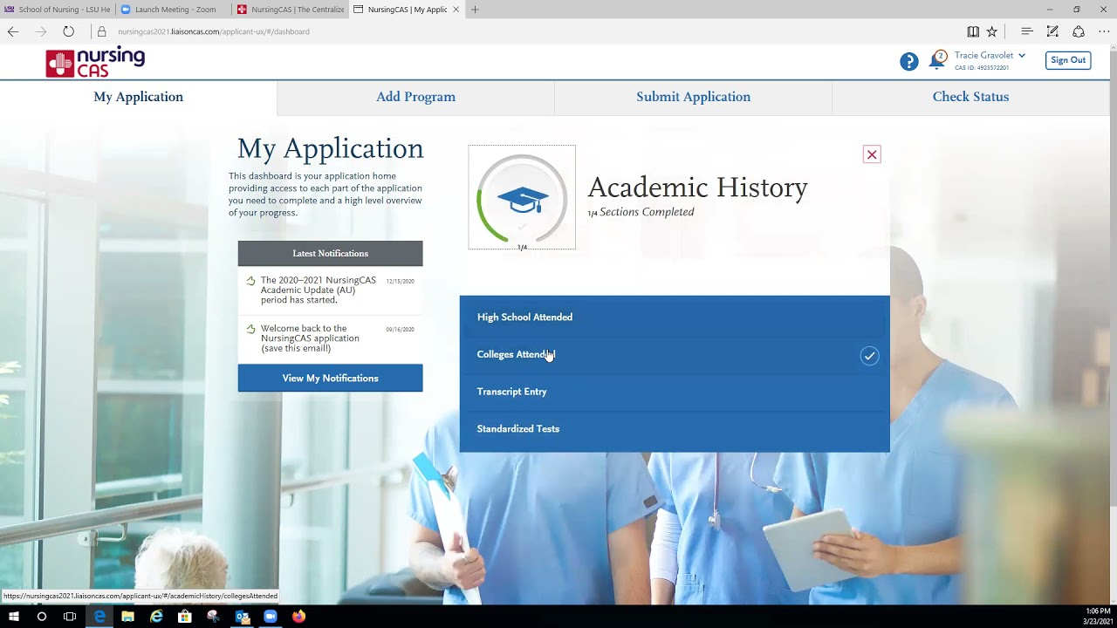Refresh the page with the reload icon
The width and height of the screenshot is (1117, 628).
coord(68,31)
